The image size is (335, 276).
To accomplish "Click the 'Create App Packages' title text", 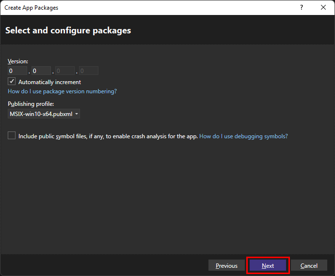I will point(31,8).
